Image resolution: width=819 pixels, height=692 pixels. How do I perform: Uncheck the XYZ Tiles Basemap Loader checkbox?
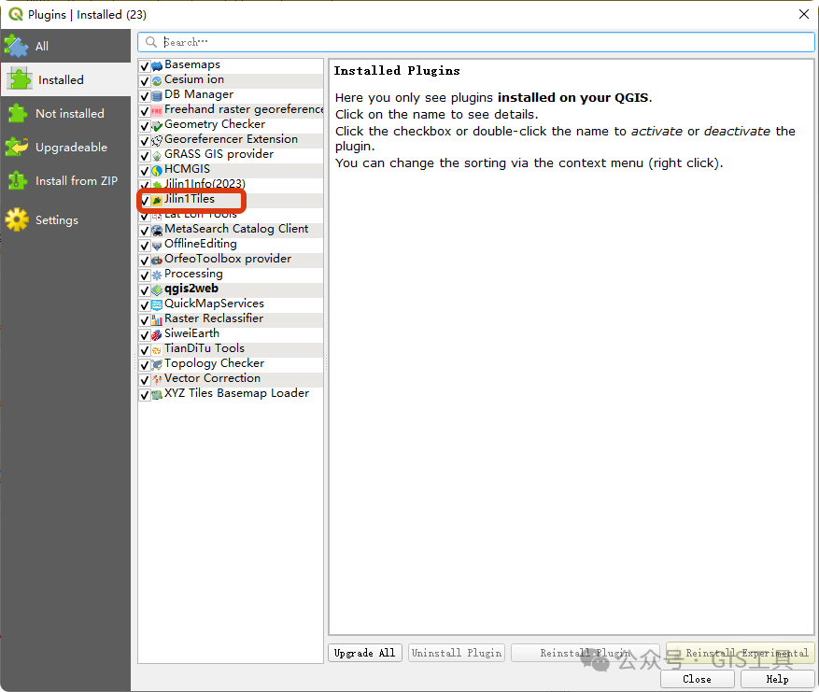145,395
